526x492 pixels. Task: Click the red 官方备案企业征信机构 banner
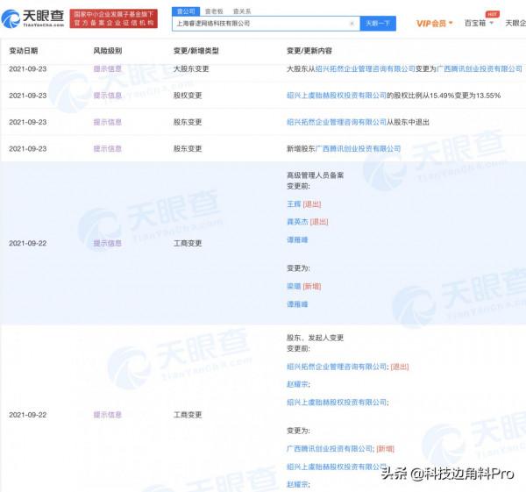(x=114, y=18)
